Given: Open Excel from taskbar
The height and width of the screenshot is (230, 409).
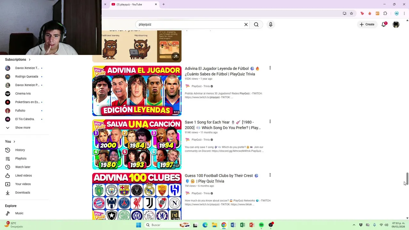Looking at the screenshot, I should [243, 225].
